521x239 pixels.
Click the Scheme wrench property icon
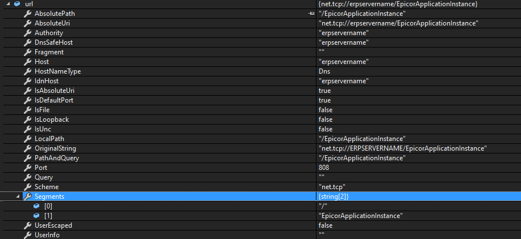28,187
